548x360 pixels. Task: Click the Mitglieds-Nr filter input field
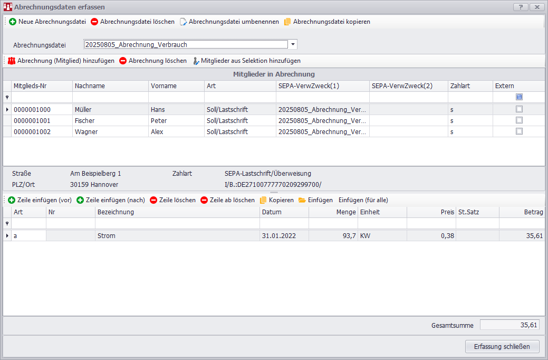click(x=42, y=97)
